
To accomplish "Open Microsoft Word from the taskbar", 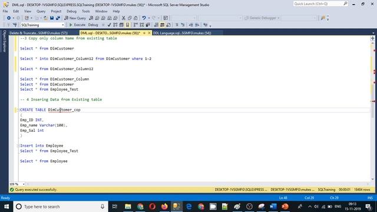I will (x=273, y=207).
